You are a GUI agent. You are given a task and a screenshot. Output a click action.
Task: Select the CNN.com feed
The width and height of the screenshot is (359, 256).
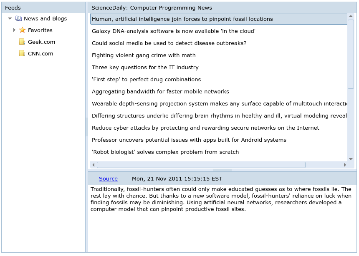click(x=40, y=54)
